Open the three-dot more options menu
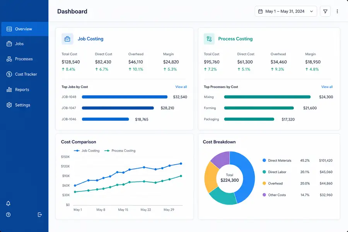This screenshot has width=348, height=232. [x=337, y=11]
